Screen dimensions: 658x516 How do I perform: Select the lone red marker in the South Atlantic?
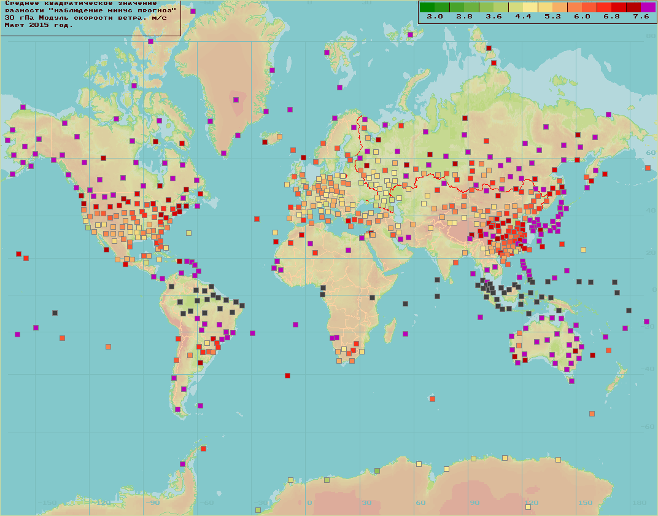click(x=287, y=375)
